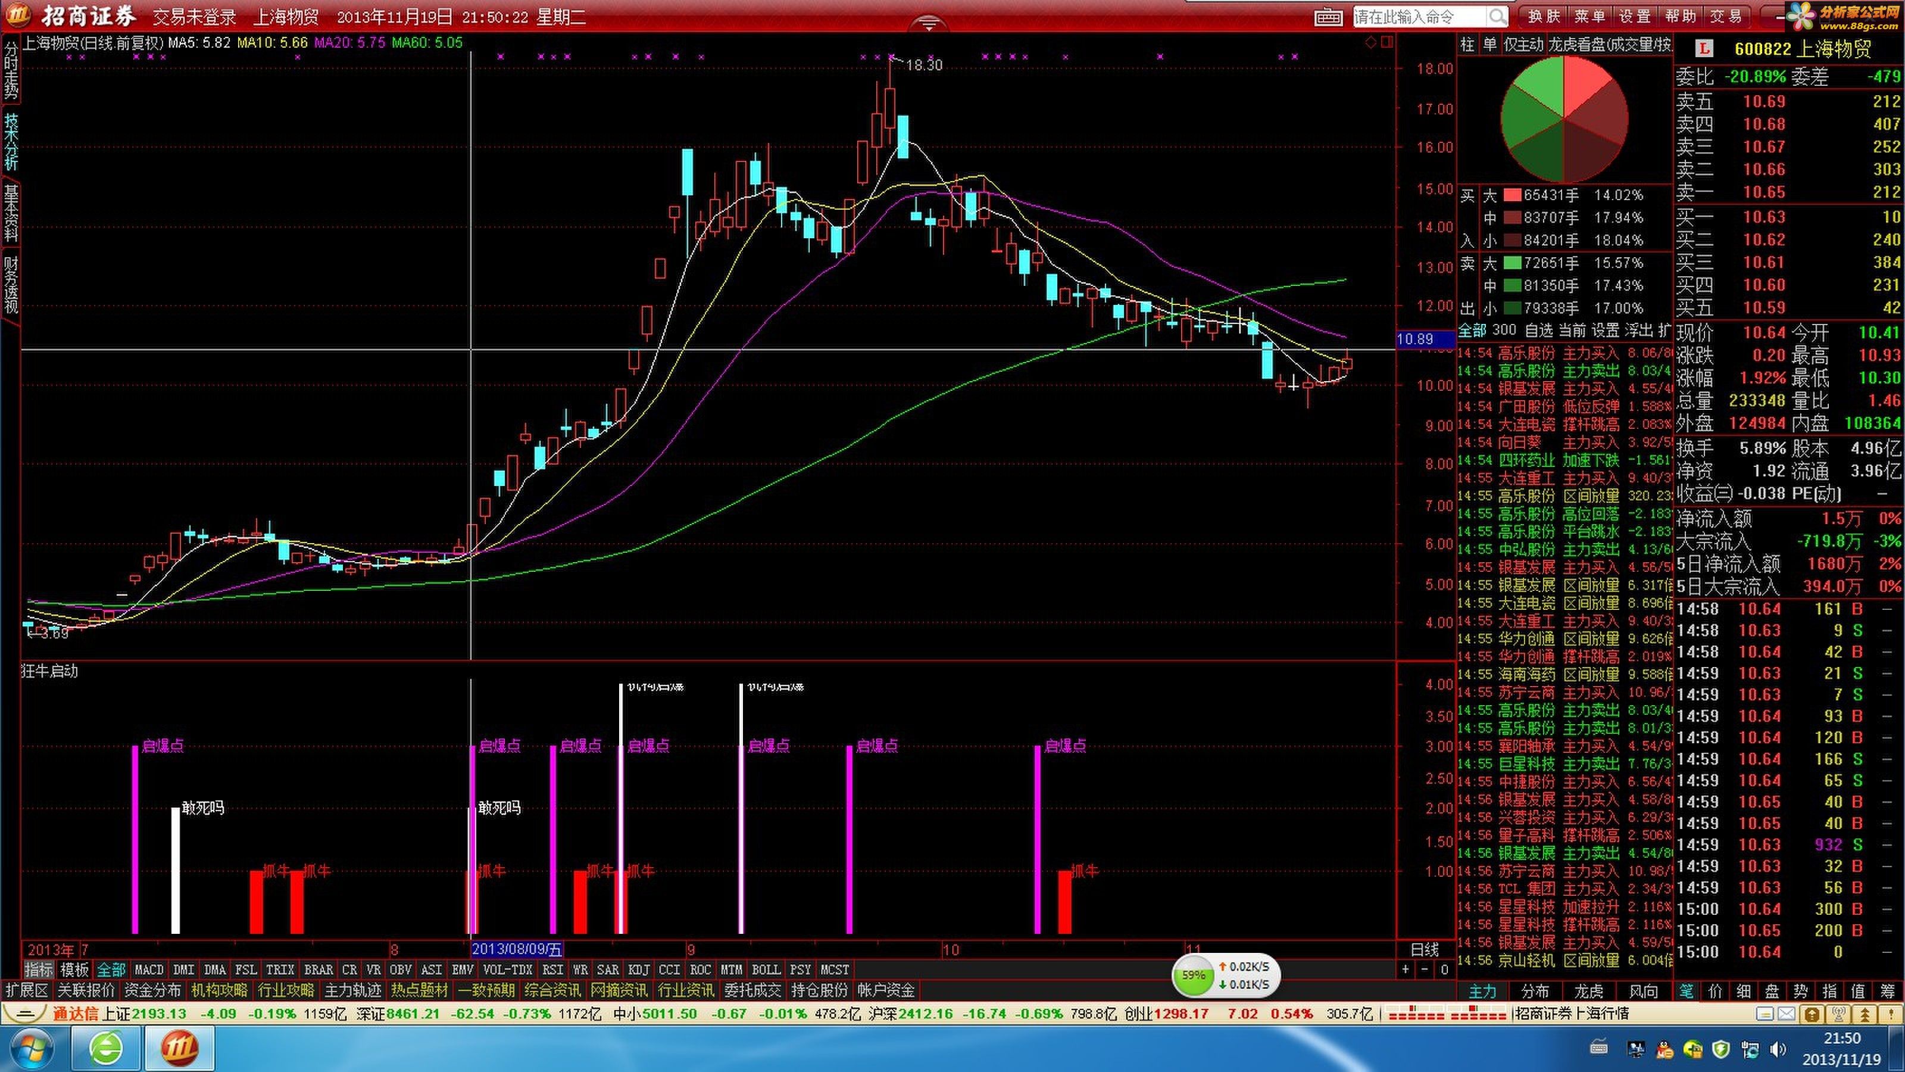
Task: Click the L marker icon beside 600822
Action: [1704, 49]
